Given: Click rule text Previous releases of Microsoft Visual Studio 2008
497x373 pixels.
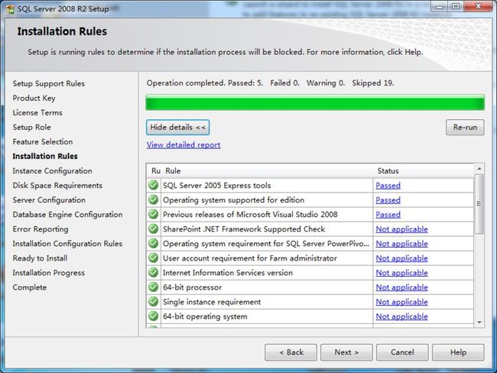Looking at the screenshot, I should [250, 215].
